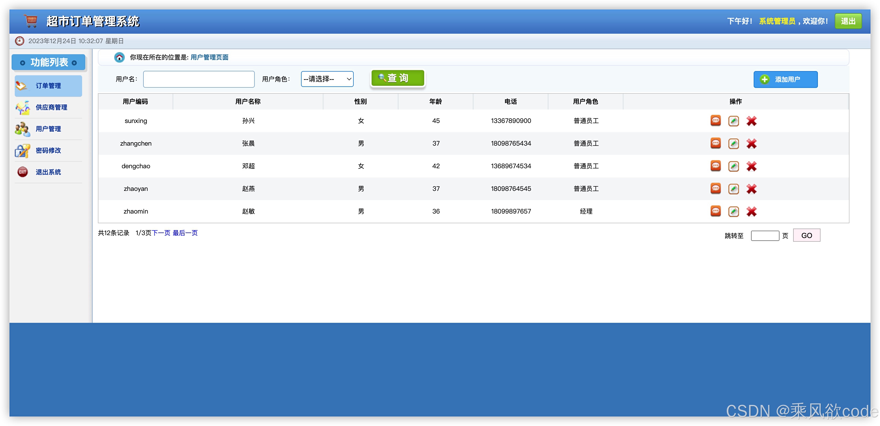Click the green 退出 logout button
Viewport: 880px width, 426px height.
[x=848, y=21]
